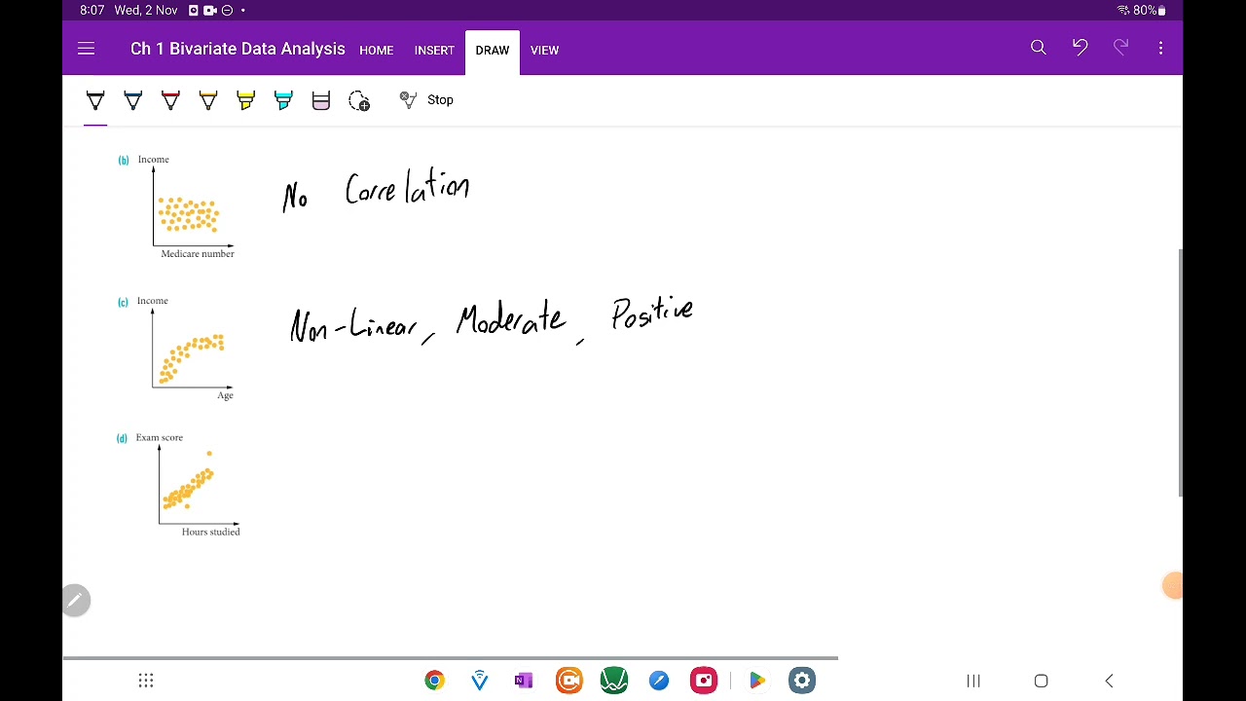Select the cyan highlighter tool
The width and height of the screenshot is (1246, 701).
click(283, 100)
